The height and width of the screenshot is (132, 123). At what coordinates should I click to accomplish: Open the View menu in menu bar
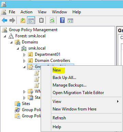click(x=42, y=12)
